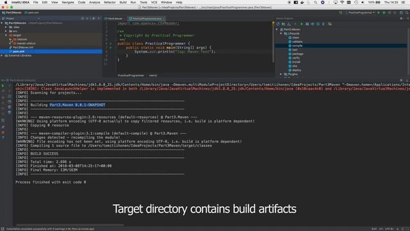This screenshot has height=231, width=410.
Task: Click Project panel locate-file icon
Action: click(83, 19)
